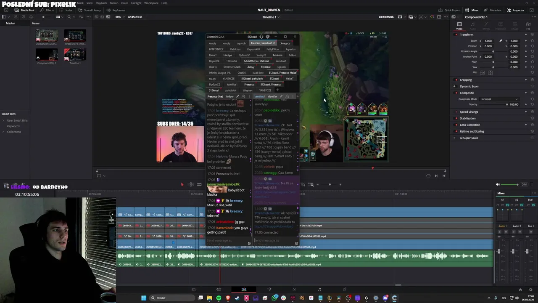
Task: Switch to the Inspector Video tab
Action: pos(459,26)
